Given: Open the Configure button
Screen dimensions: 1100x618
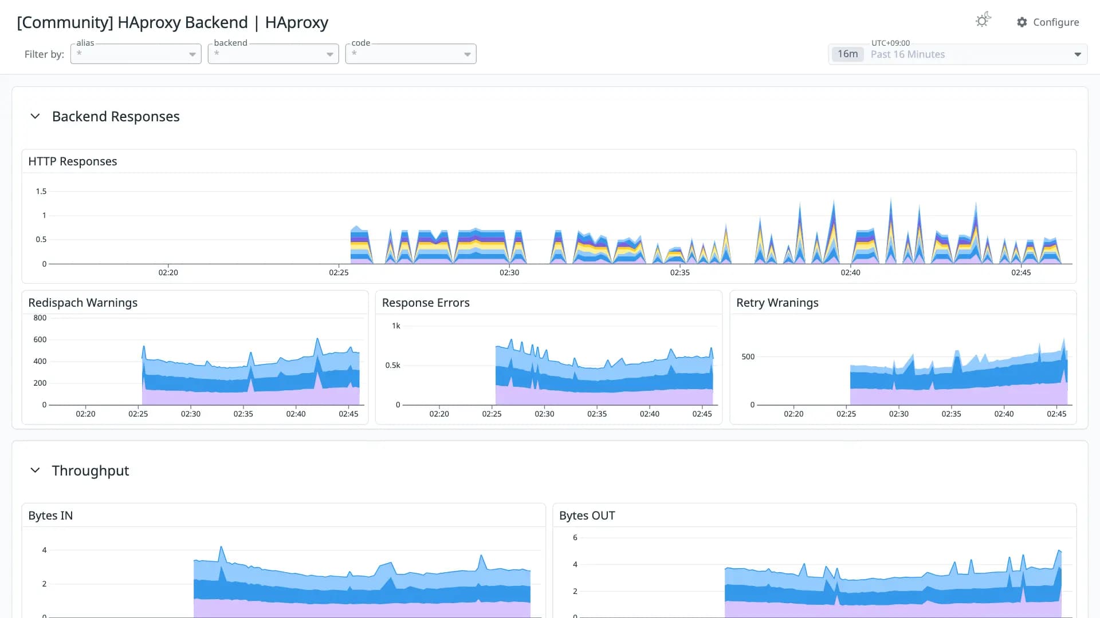Looking at the screenshot, I should click(x=1048, y=22).
